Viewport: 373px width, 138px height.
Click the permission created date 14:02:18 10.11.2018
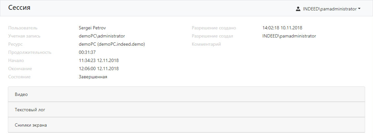282,28
